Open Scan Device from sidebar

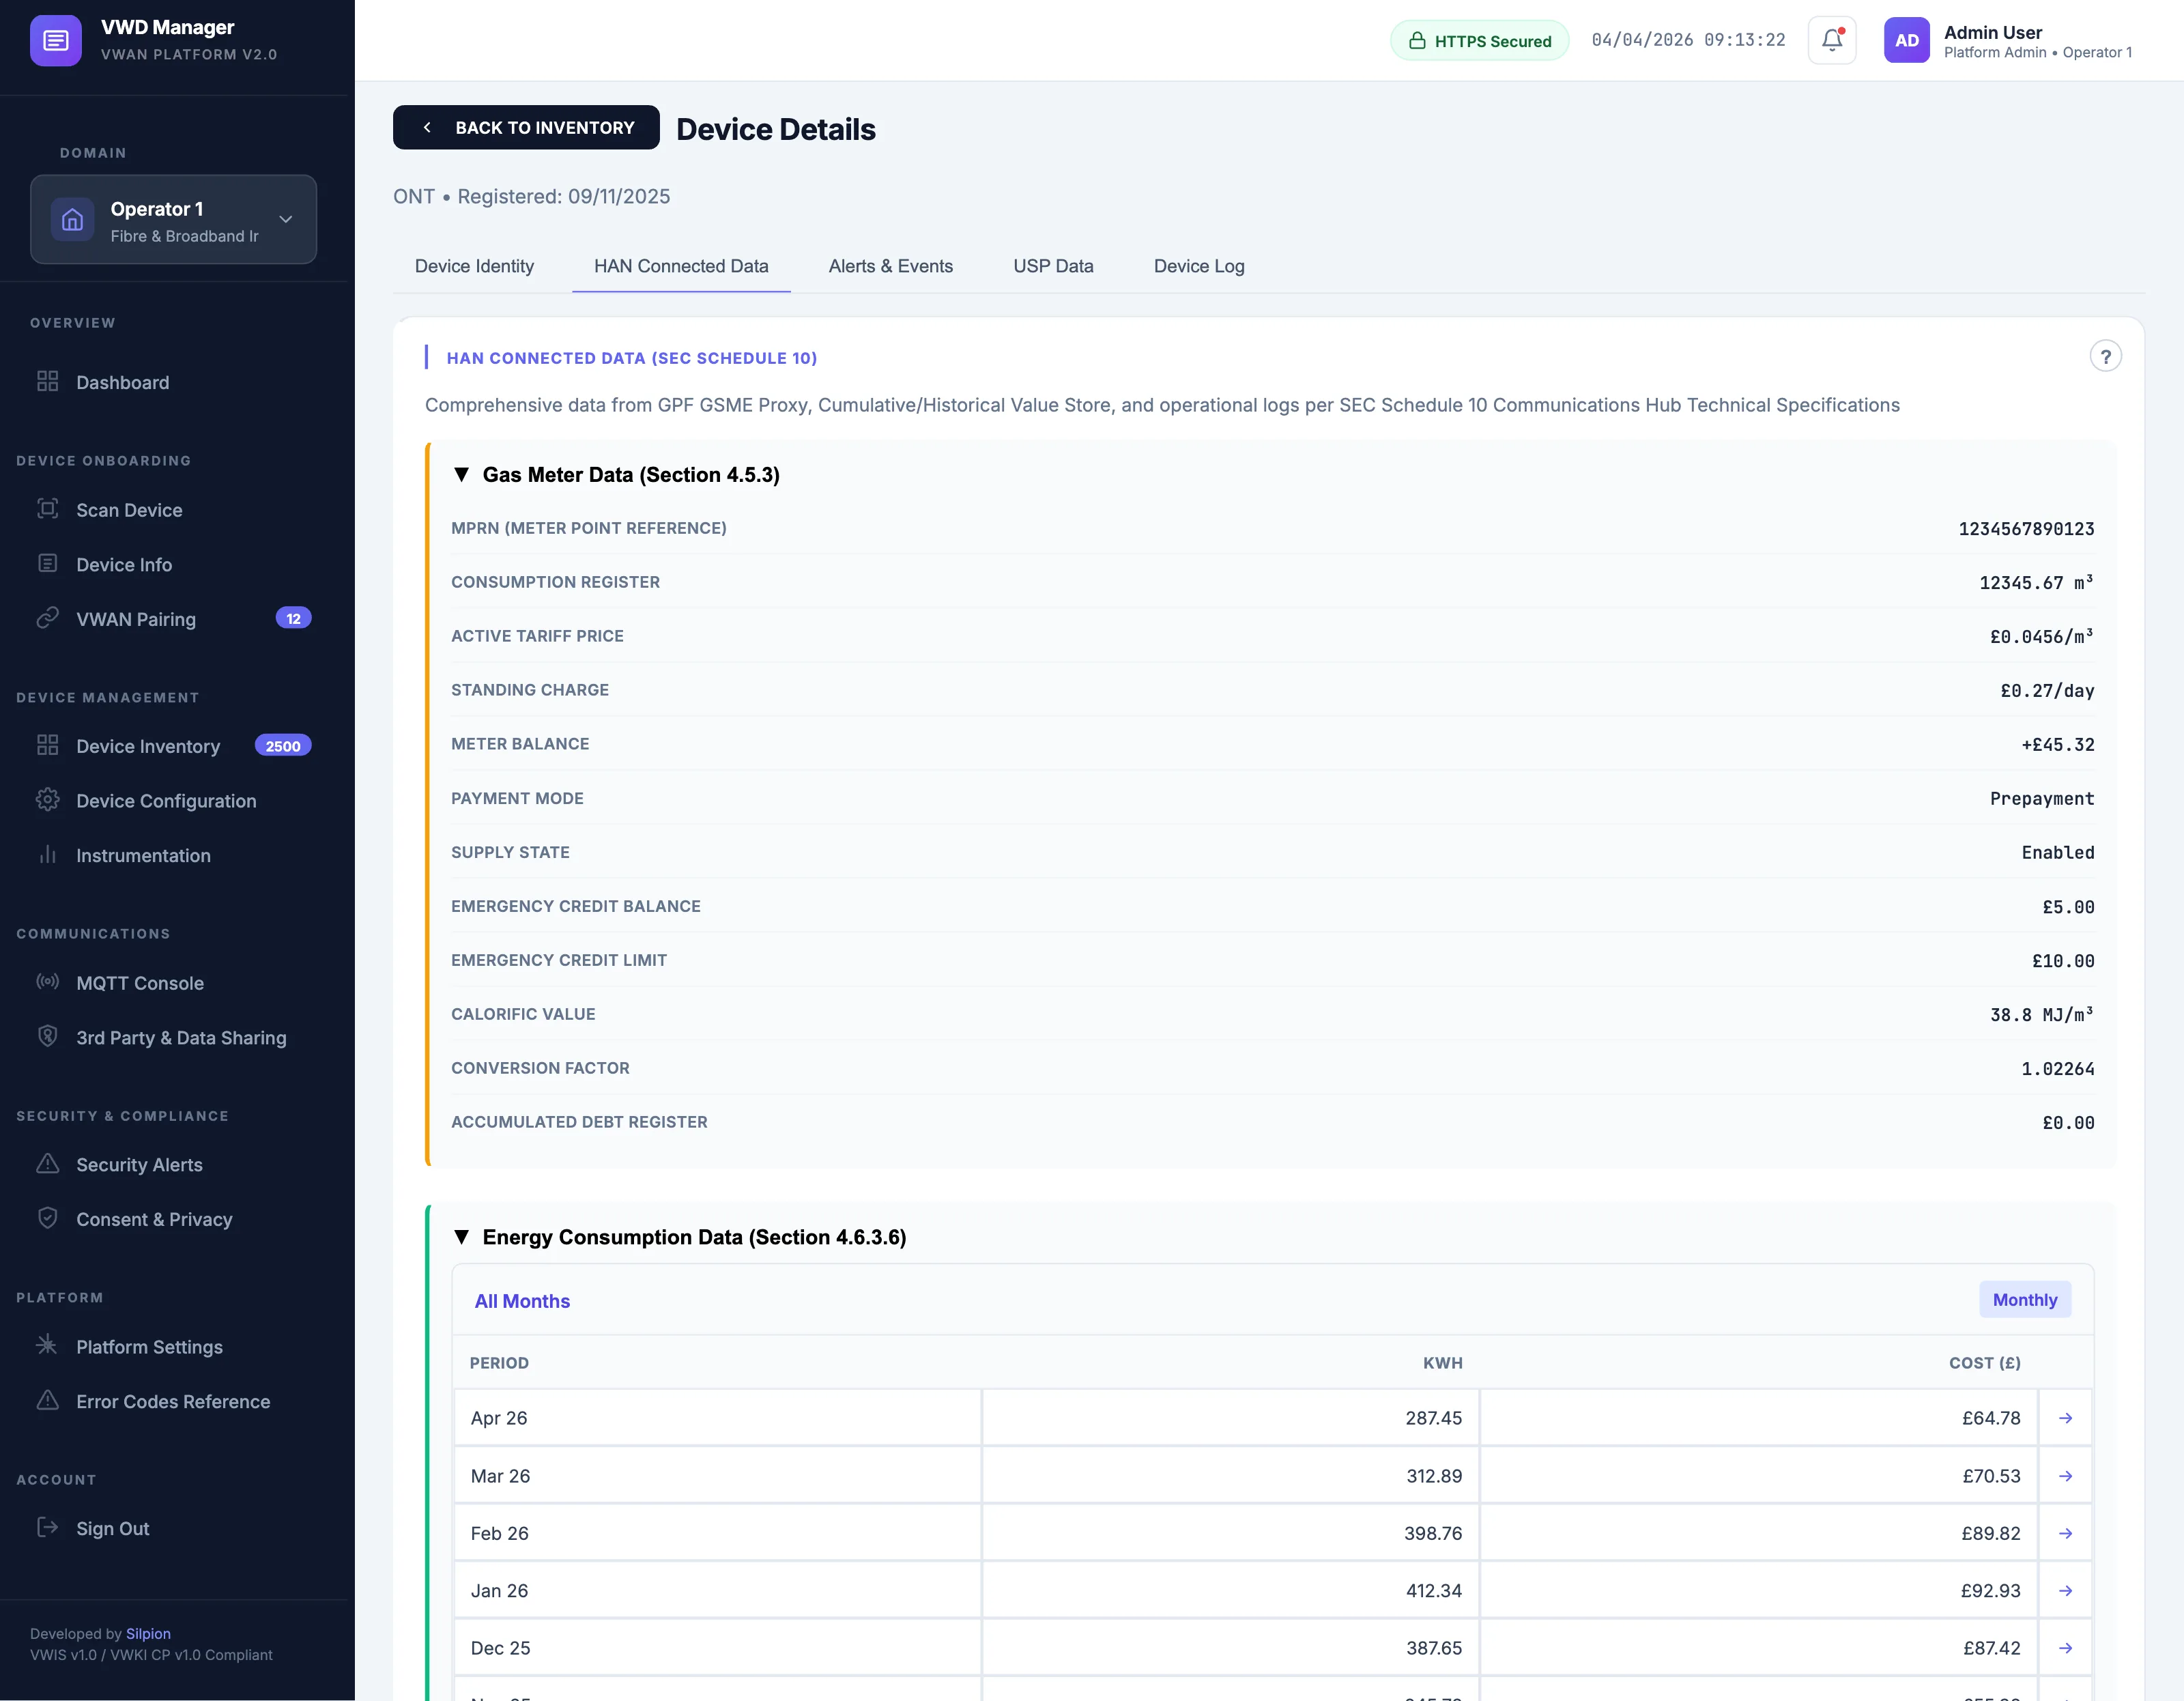click(129, 510)
